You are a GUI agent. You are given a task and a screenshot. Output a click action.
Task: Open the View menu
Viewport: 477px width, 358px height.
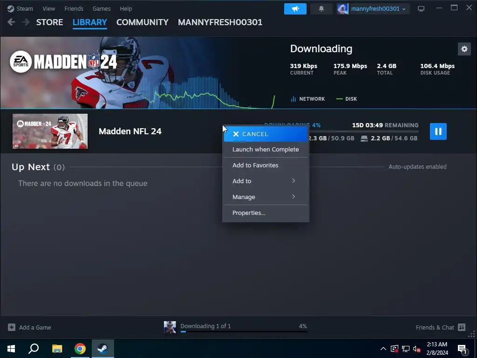coord(48,8)
